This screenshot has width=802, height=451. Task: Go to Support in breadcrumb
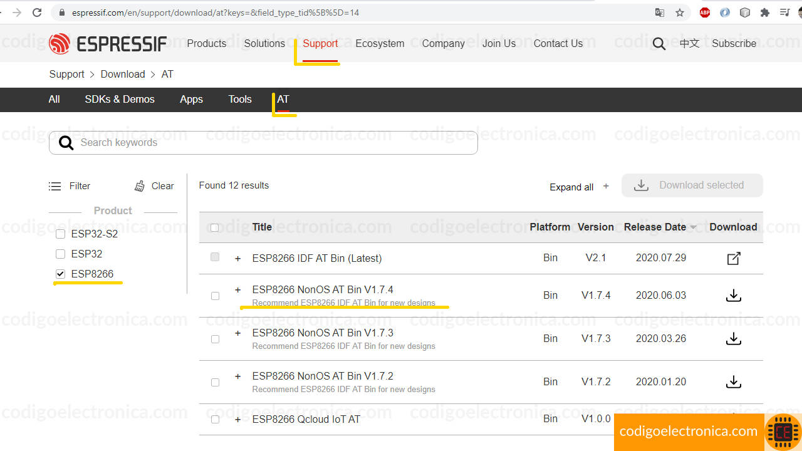pos(66,74)
